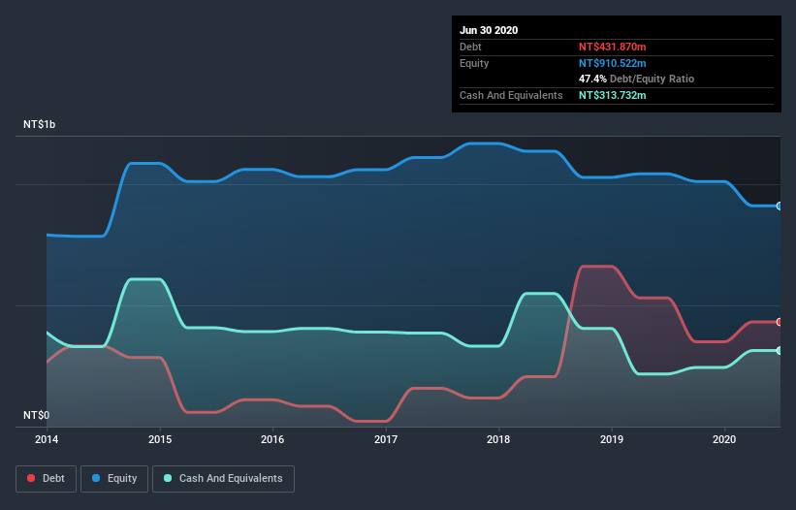Click the Jun 30 2020 tooltip date
This screenshot has width=796, height=510.
489,30
